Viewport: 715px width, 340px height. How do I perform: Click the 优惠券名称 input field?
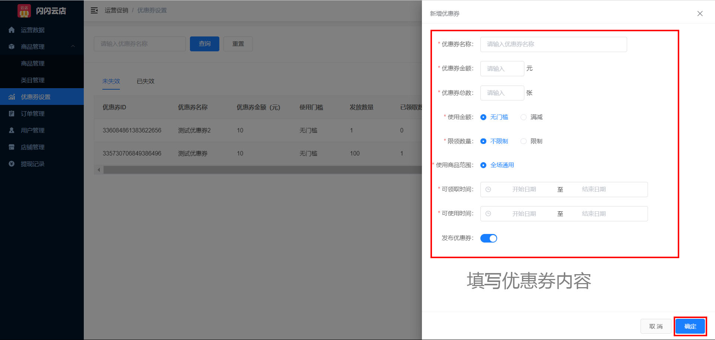553,44
